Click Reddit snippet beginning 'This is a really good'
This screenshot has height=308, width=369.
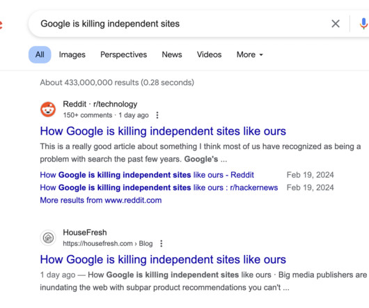tap(200, 153)
